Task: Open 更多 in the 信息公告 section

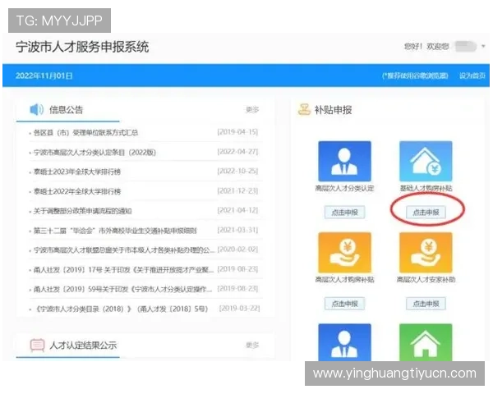Action: coord(252,110)
